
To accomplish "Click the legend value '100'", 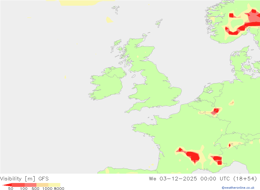I will (x=24, y=189).
